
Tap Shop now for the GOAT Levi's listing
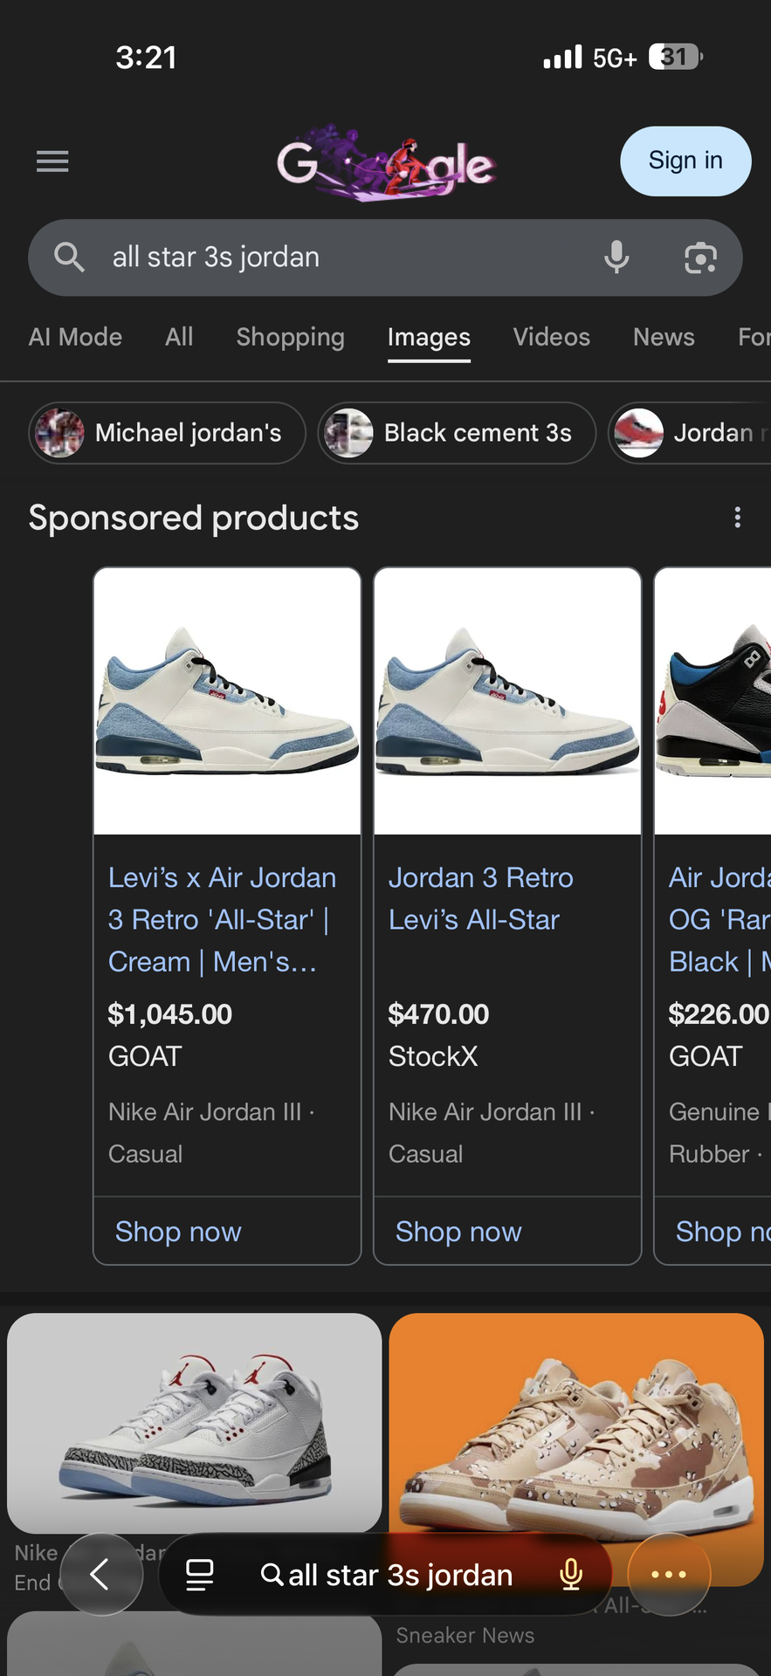[x=178, y=1231]
